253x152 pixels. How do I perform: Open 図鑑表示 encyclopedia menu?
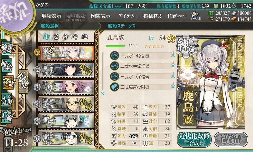pos(101,16)
